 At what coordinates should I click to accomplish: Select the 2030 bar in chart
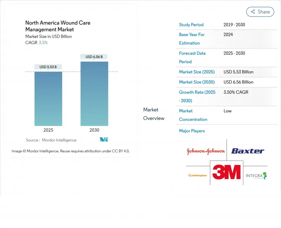[x=94, y=94]
